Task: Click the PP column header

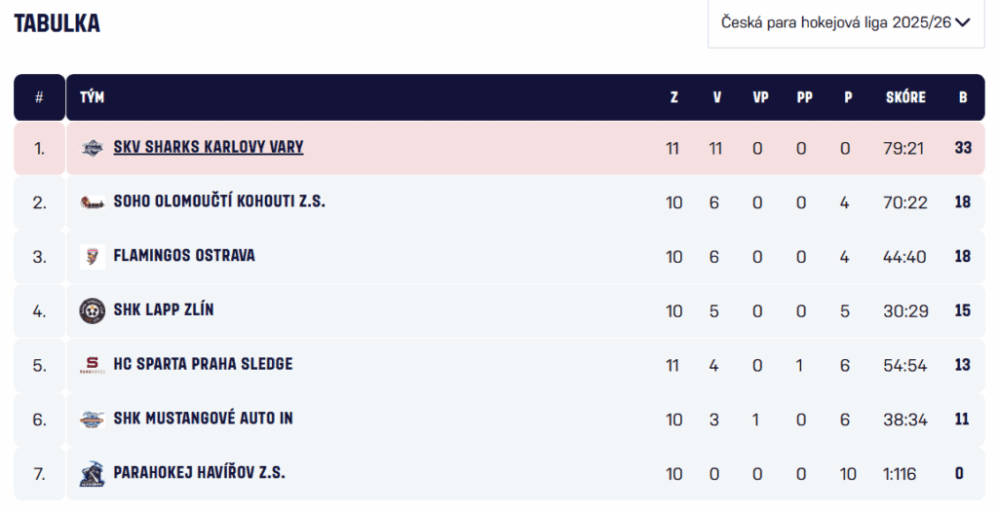Action: tap(804, 97)
